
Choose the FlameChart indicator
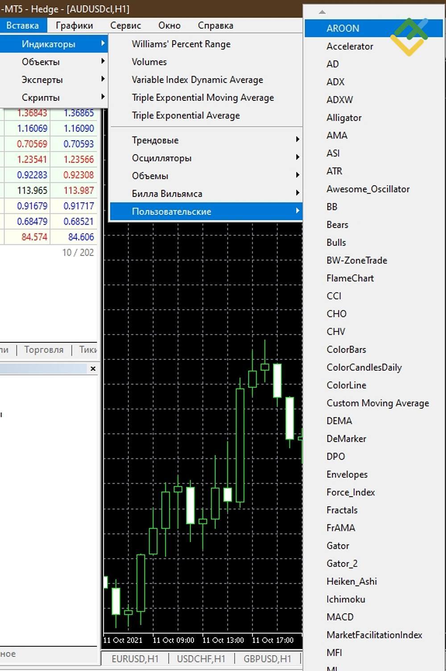pos(374,278)
